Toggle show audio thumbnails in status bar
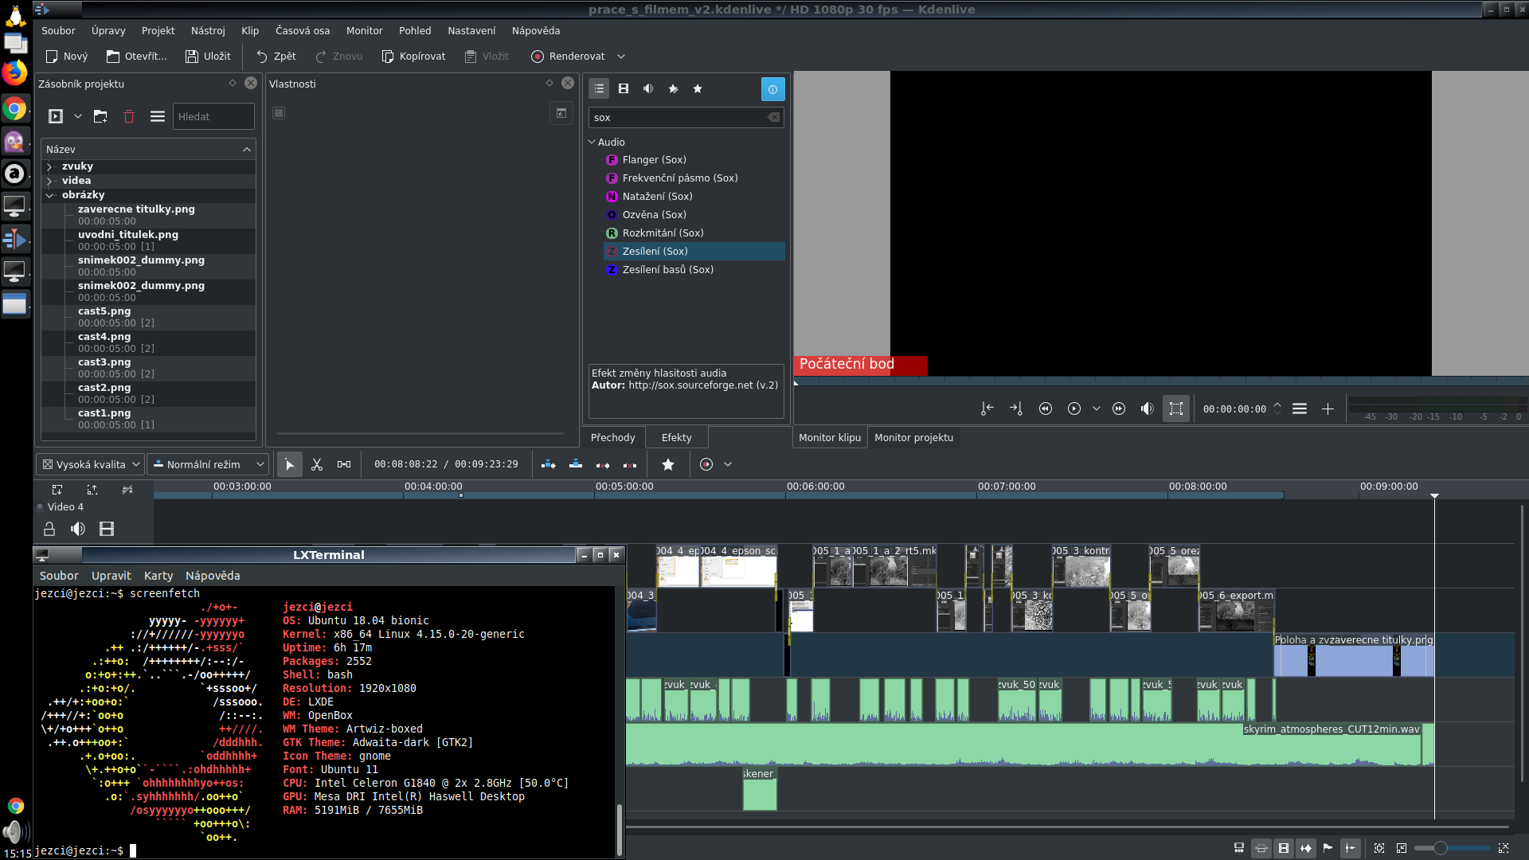The height and width of the screenshot is (860, 1529). (x=1306, y=848)
